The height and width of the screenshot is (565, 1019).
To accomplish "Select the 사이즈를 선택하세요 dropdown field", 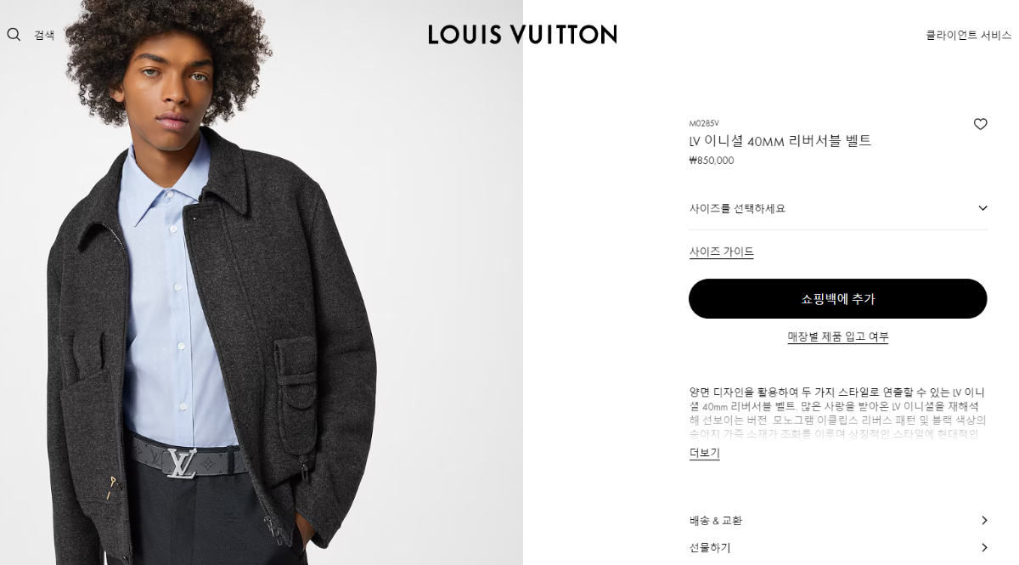I will pyautogui.click(x=838, y=208).
